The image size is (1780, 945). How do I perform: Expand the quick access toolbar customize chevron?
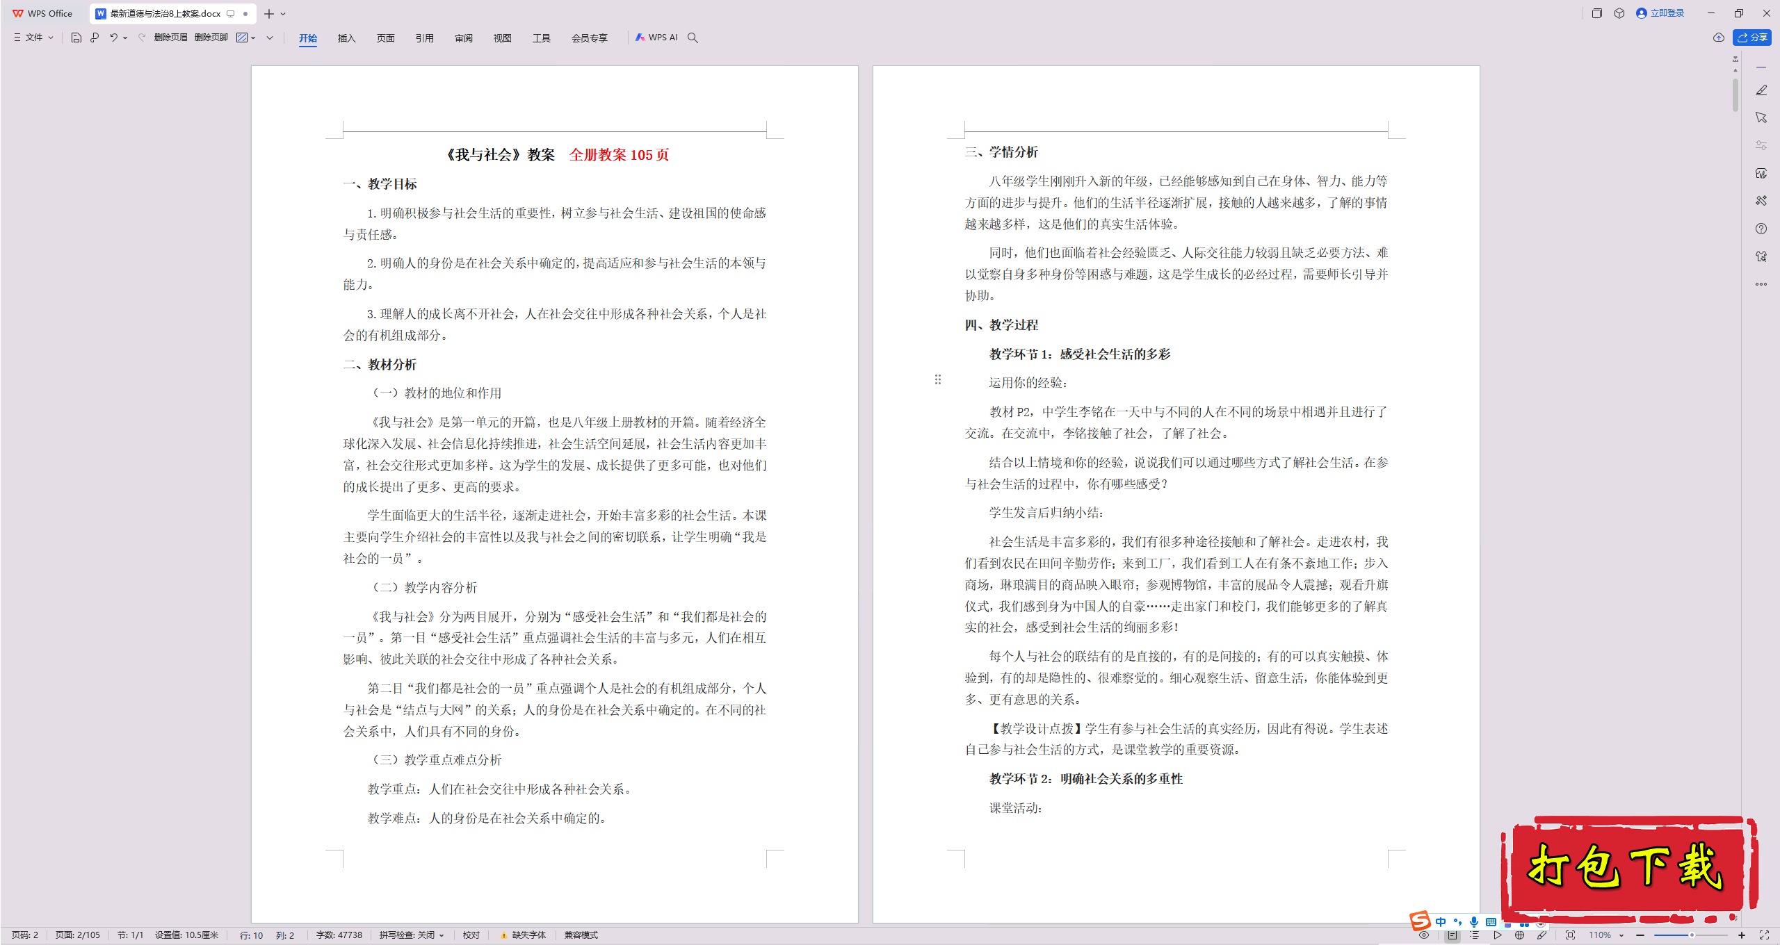[x=270, y=38]
